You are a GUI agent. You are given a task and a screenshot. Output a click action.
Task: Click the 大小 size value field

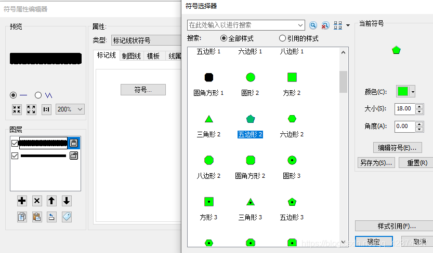404,109
